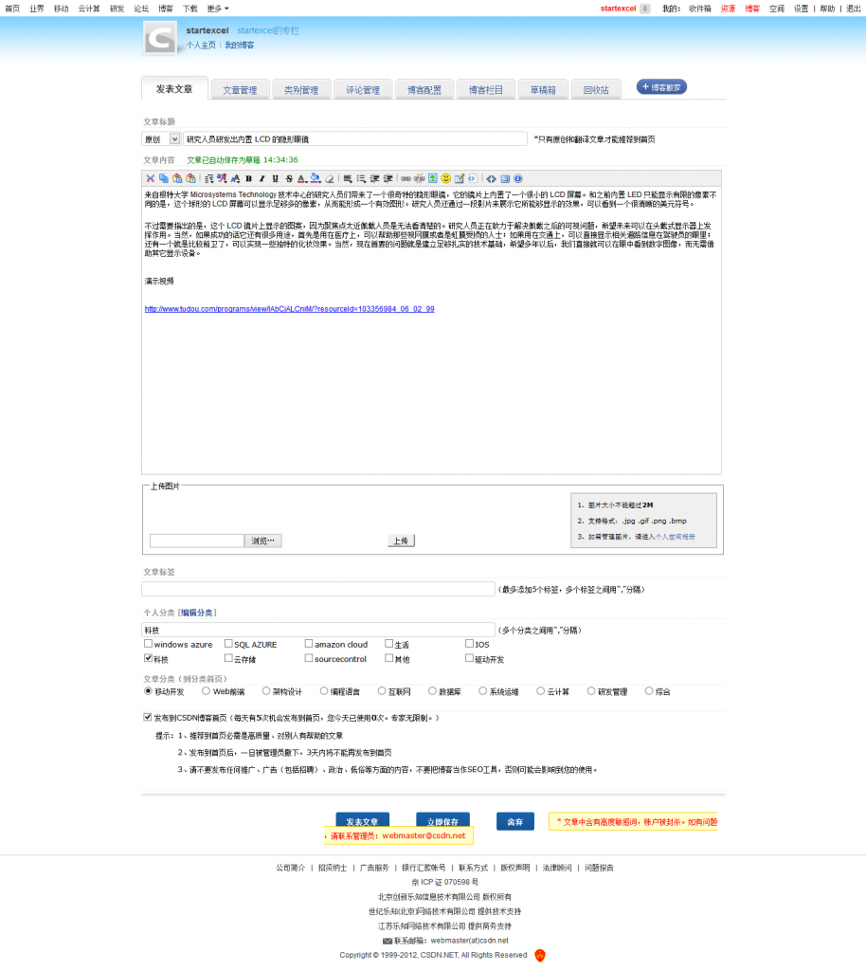Open the font size dropdown
Screen dimensions: 866x971
tap(235, 178)
